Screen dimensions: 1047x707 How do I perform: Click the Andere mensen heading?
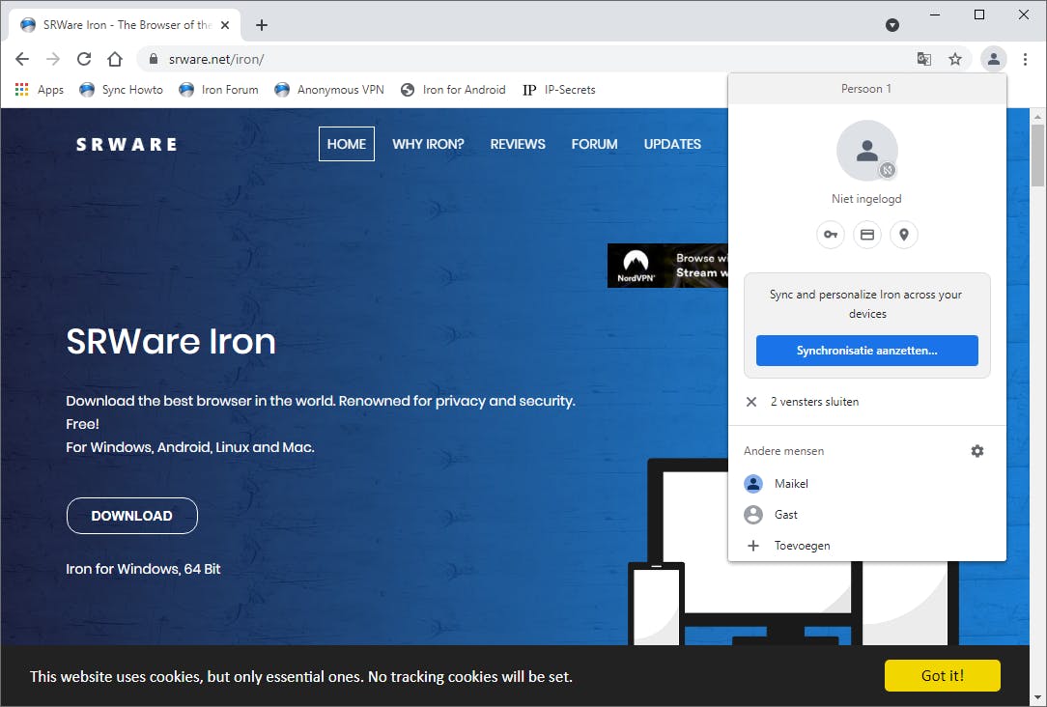click(x=784, y=451)
